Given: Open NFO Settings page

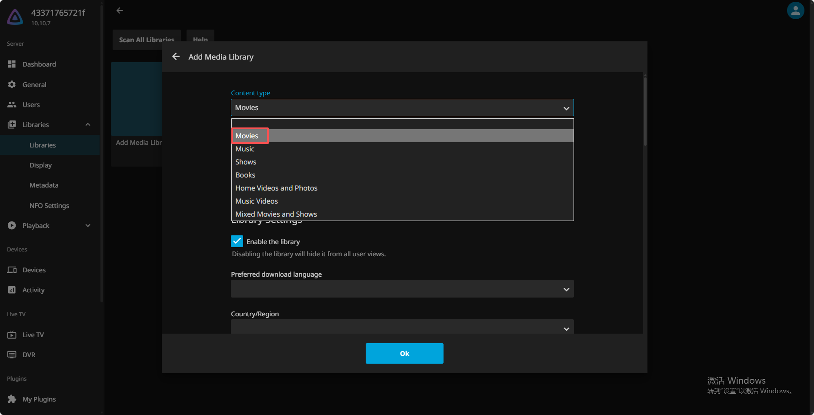Looking at the screenshot, I should point(50,205).
